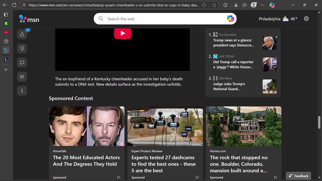The height and width of the screenshot is (181, 322).
Task: Add a new tab with plus icon
Action: 6,70
